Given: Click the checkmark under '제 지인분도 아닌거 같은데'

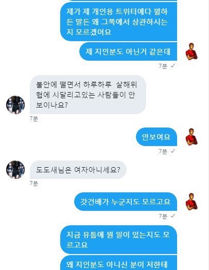Looking at the screenshot, I should (172, 66).
